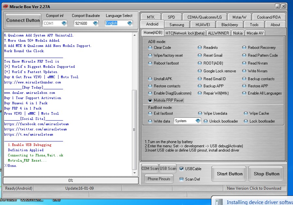
Task: Click New Version Click to Download
Action: pyautogui.click(x=254, y=188)
